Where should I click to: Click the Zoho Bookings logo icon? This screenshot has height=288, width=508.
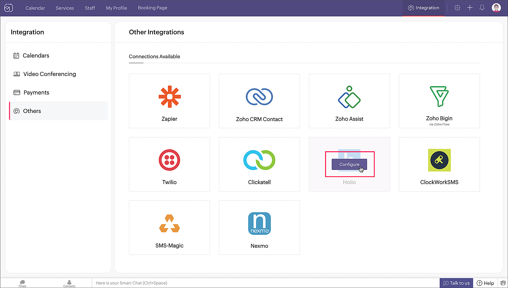pyautogui.click(x=8, y=8)
